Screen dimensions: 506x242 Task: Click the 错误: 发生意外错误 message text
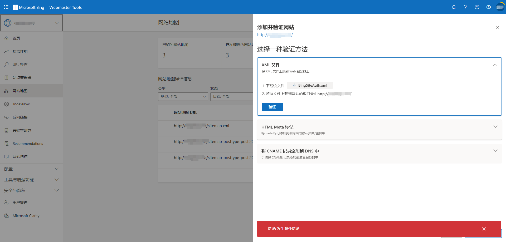[283, 229]
